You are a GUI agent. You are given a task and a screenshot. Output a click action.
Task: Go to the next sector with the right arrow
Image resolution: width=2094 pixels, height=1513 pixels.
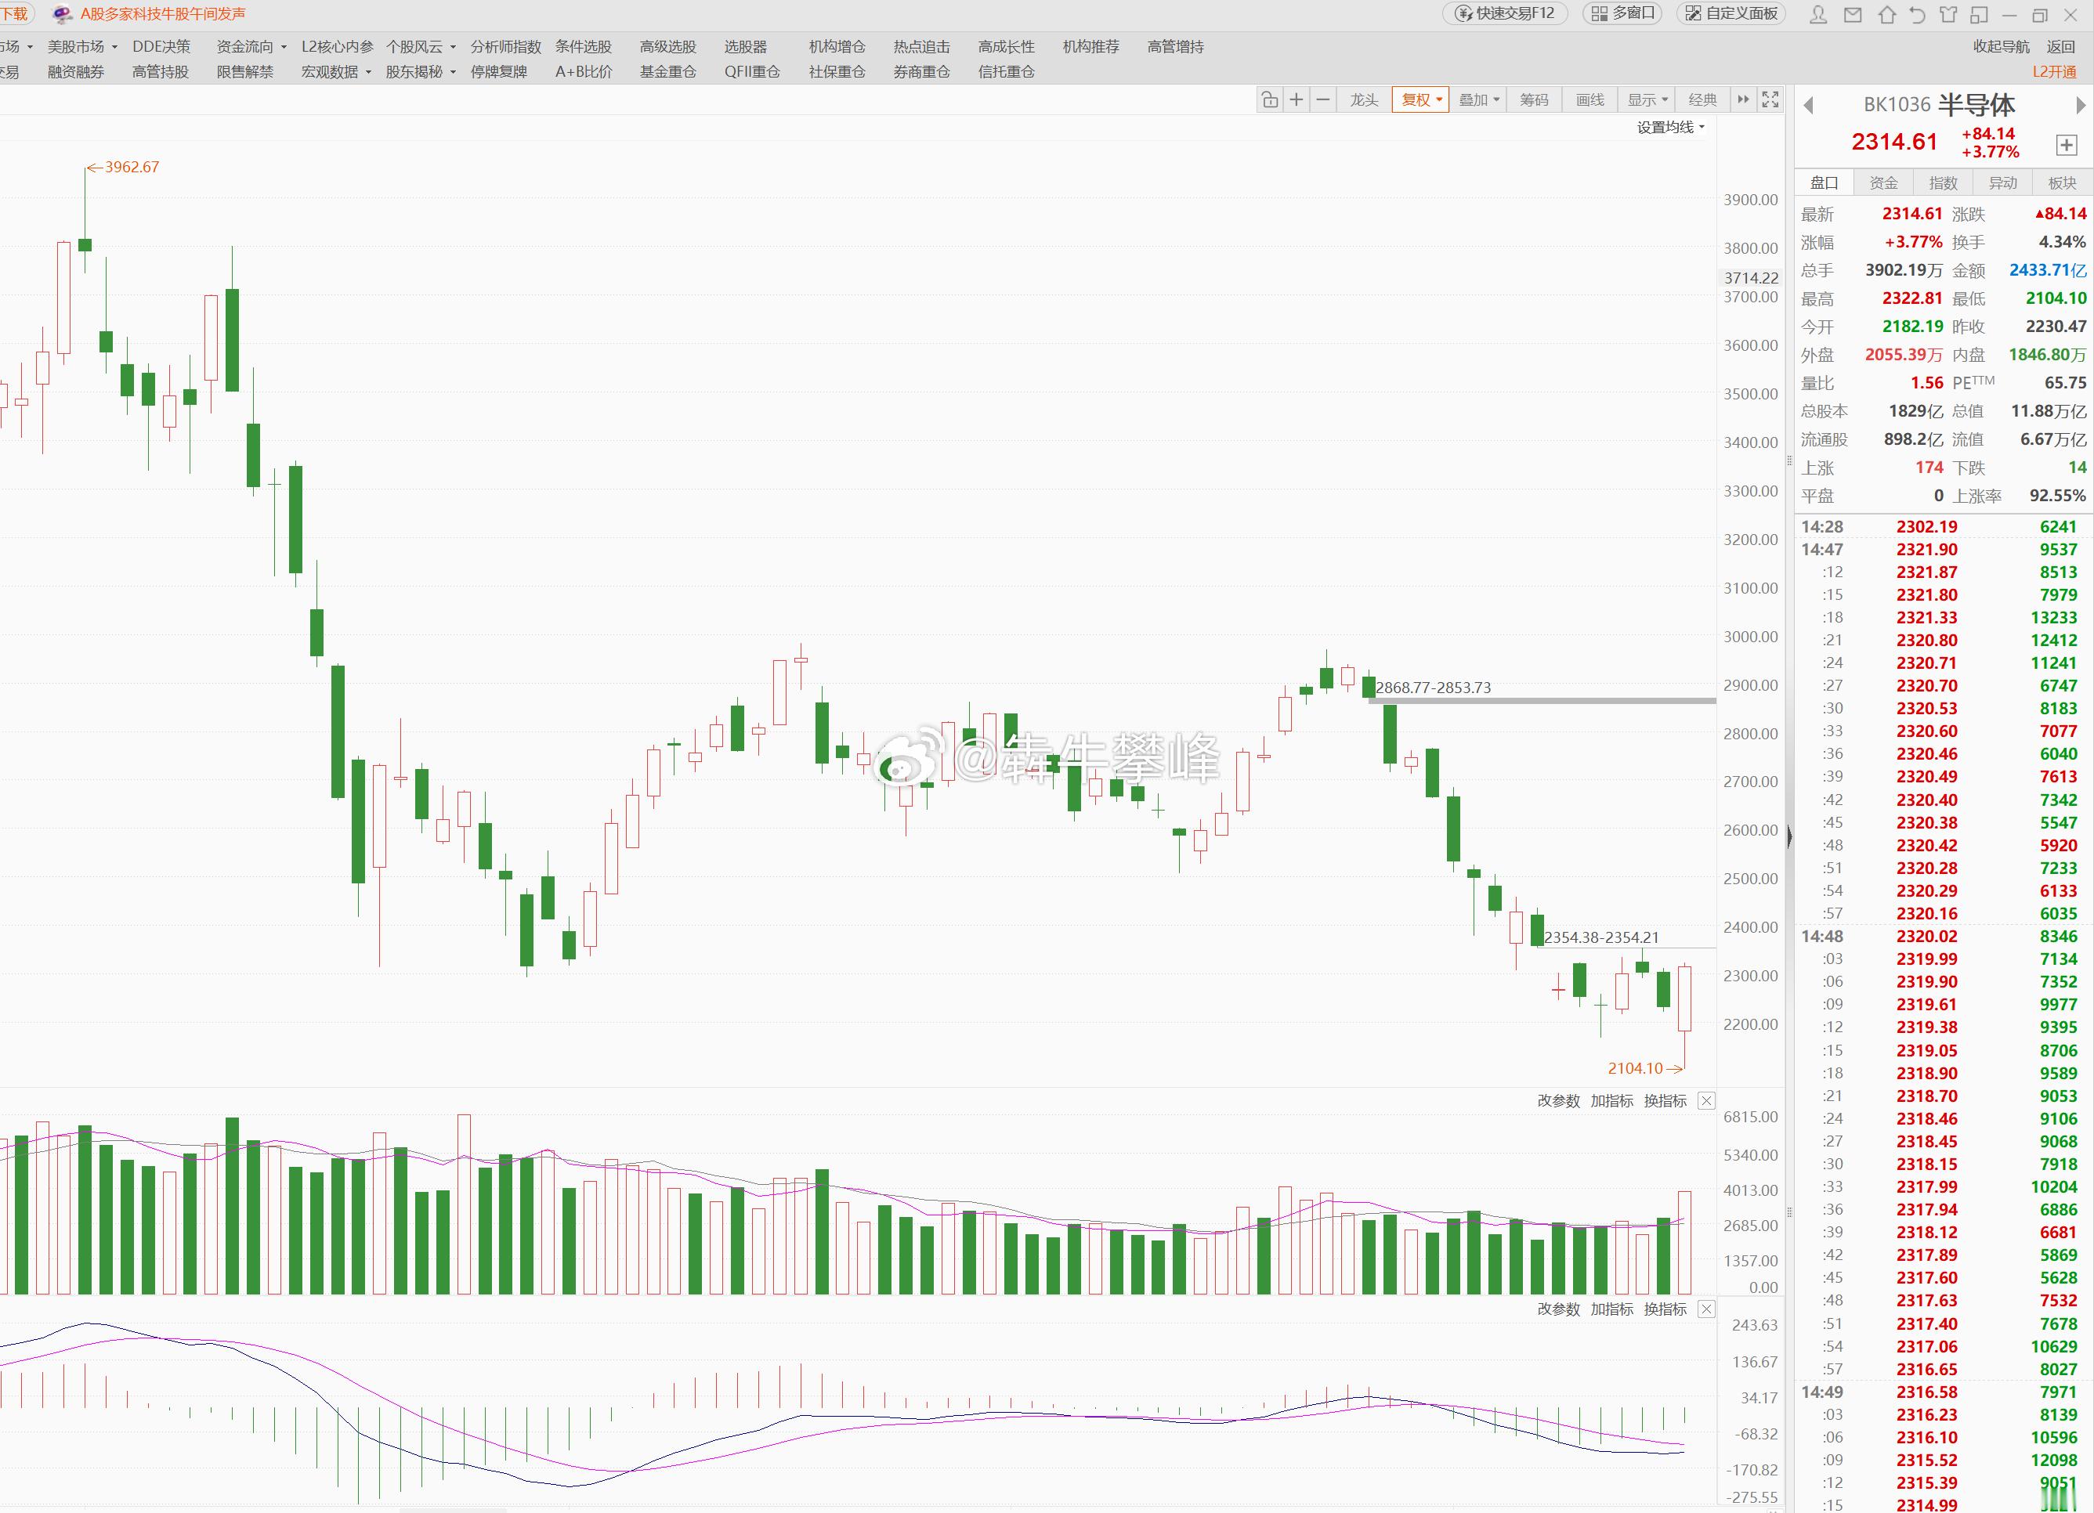[2080, 105]
